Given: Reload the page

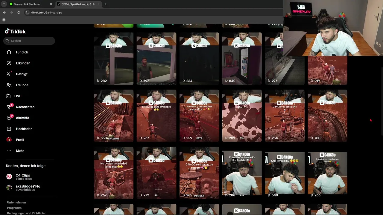Looking at the screenshot, I should point(19,13).
